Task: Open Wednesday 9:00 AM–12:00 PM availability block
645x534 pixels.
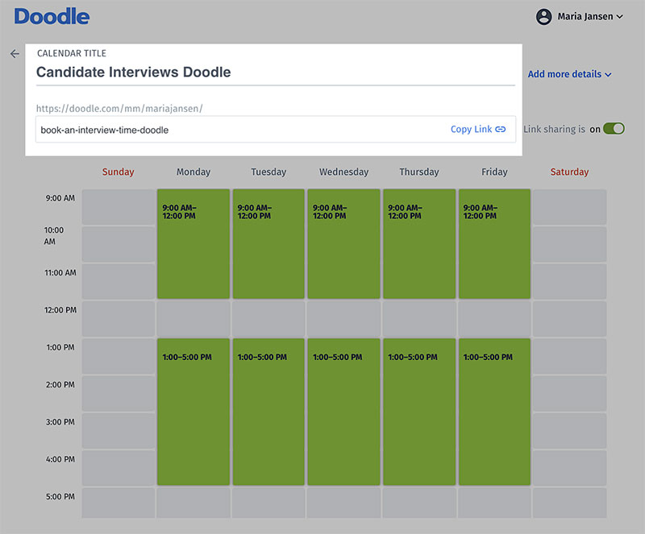Action: [x=344, y=244]
